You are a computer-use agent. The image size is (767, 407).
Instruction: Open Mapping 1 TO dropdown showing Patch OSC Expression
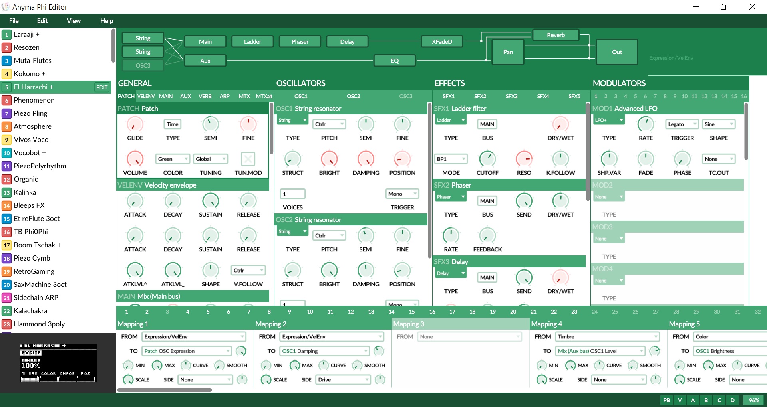click(x=187, y=351)
